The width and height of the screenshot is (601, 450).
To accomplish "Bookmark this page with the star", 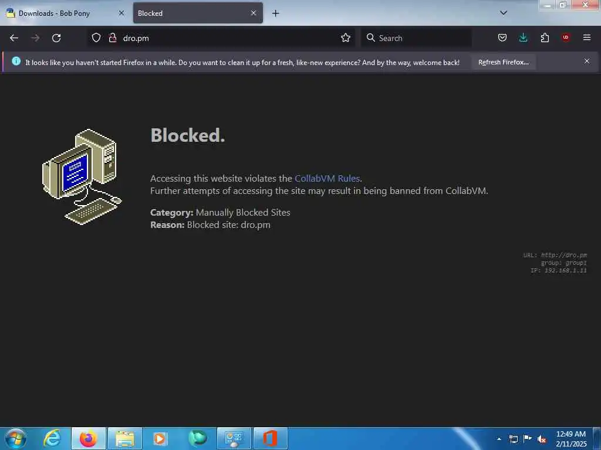I will (345, 38).
